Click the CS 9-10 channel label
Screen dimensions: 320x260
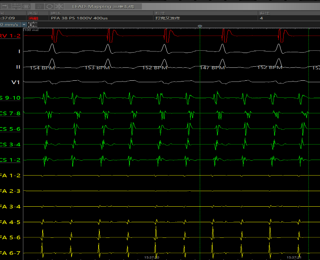point(10,98)
